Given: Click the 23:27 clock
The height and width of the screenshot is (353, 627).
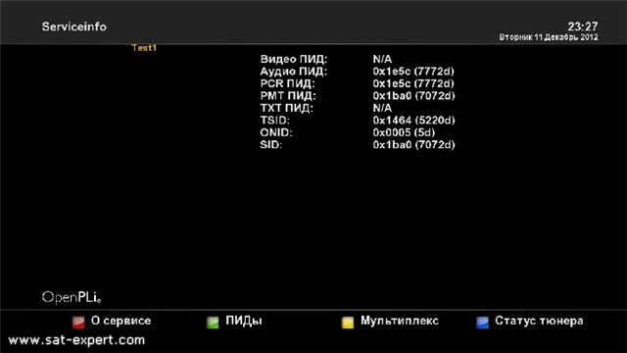Looking at the screenshot, I should tap(583, 26).
